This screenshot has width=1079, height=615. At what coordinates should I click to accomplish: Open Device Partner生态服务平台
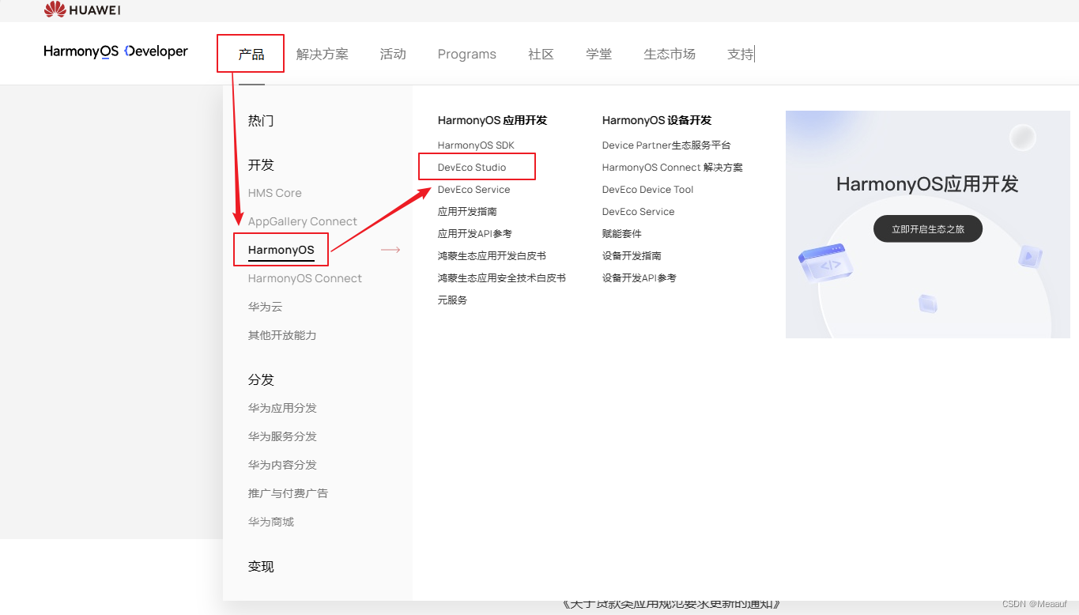[x=666, y=145]
